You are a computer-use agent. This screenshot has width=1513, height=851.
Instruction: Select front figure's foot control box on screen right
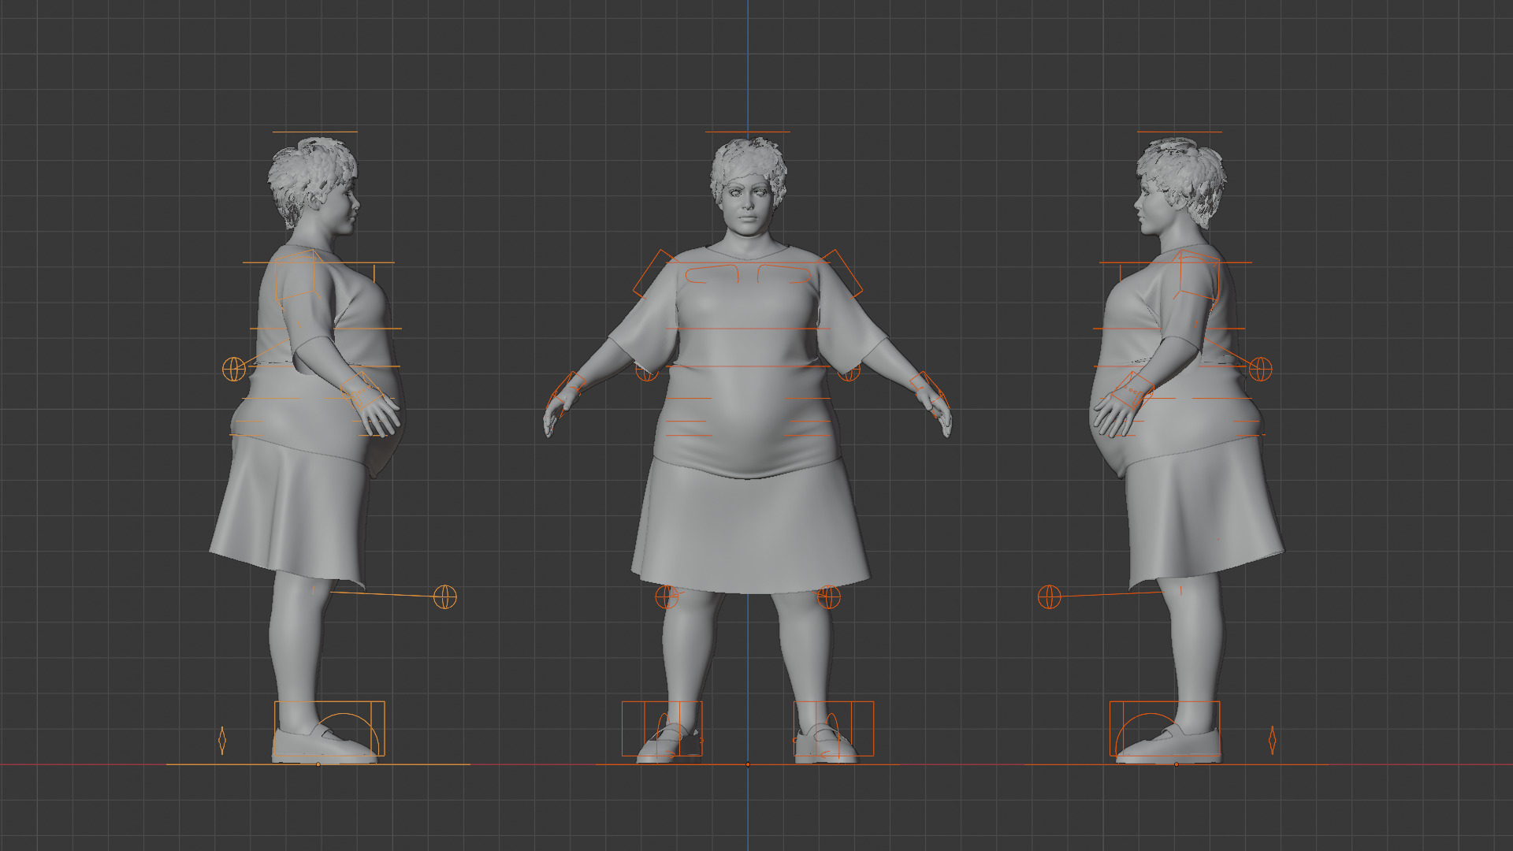click(x=834, y=729)
